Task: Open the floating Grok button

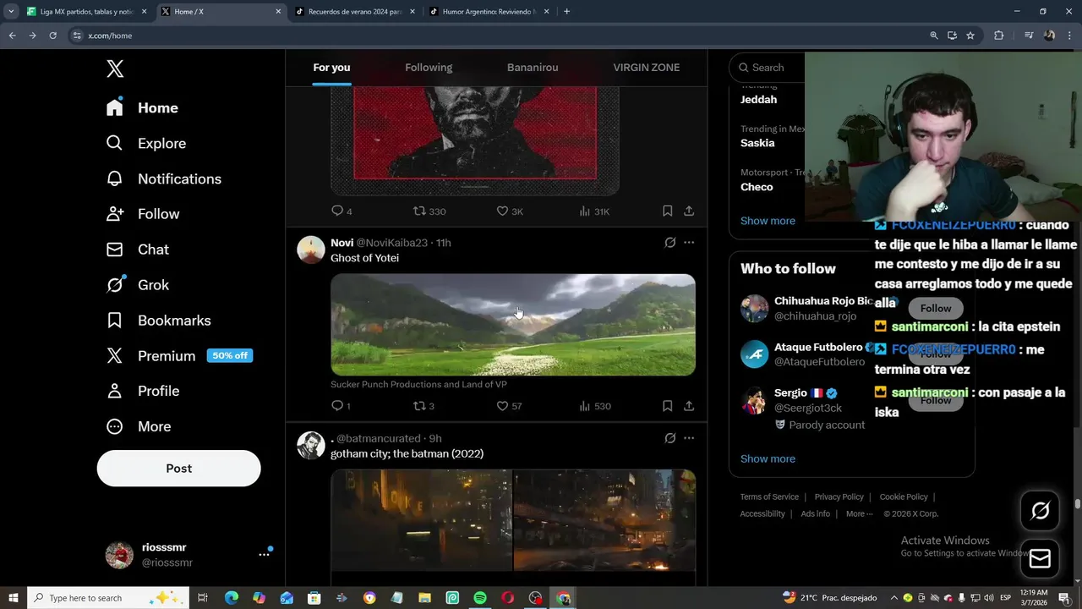Action: [1040, 511]
